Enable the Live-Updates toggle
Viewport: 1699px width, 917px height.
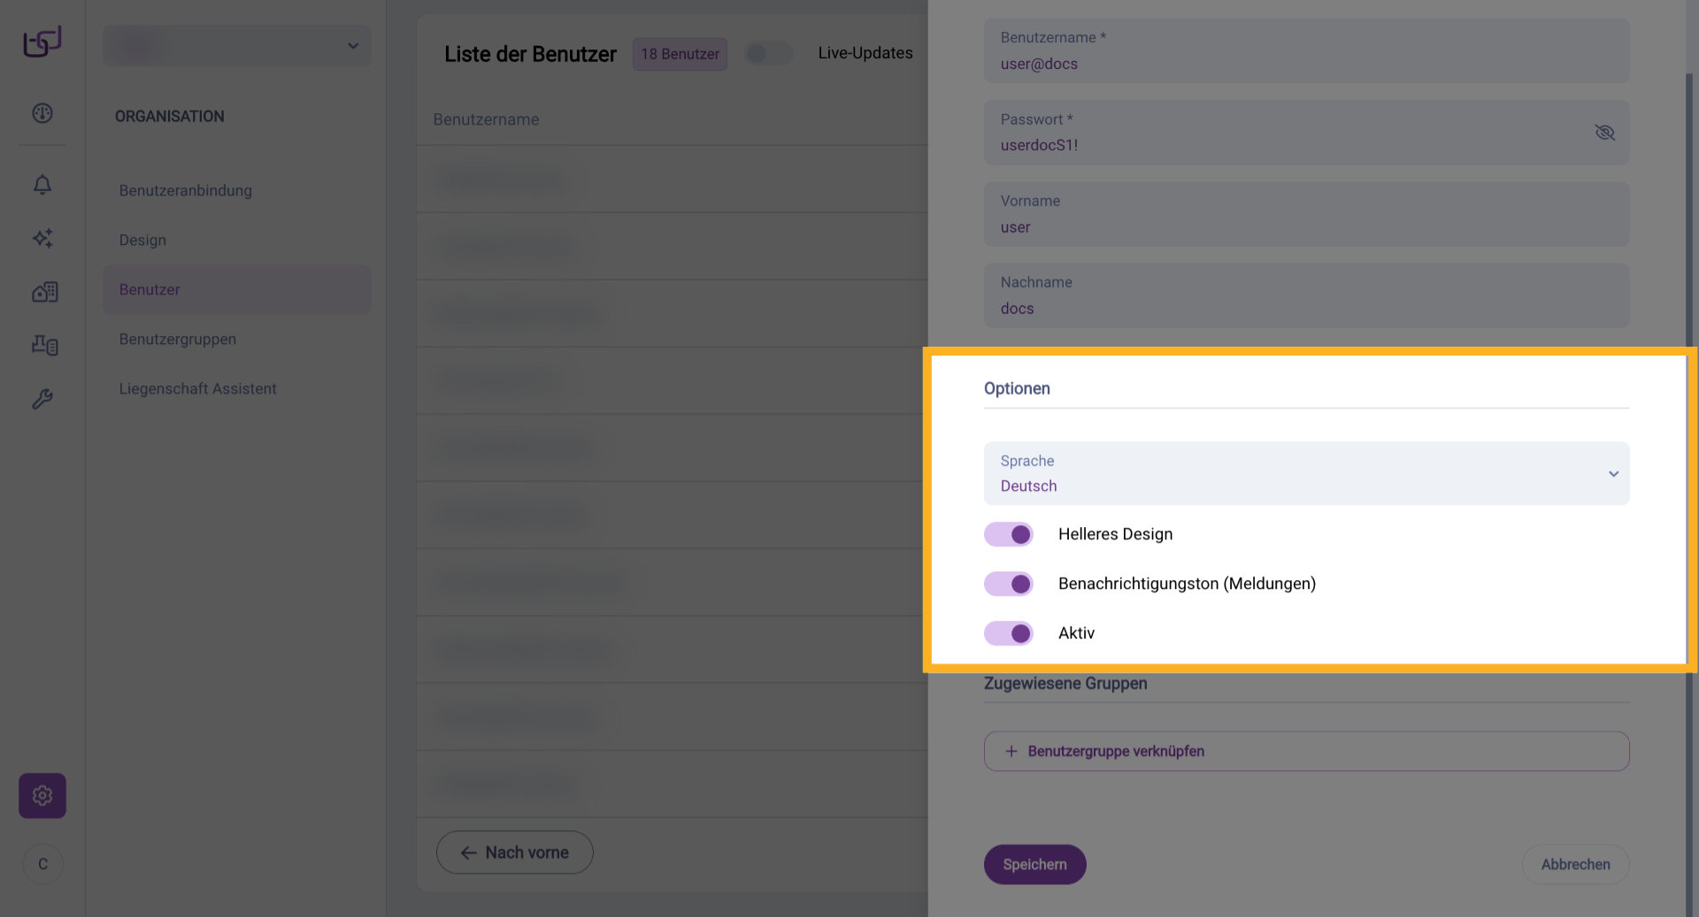768,54
